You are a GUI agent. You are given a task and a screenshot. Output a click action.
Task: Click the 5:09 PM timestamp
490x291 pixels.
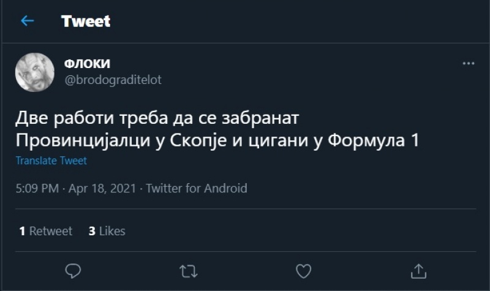37,188
